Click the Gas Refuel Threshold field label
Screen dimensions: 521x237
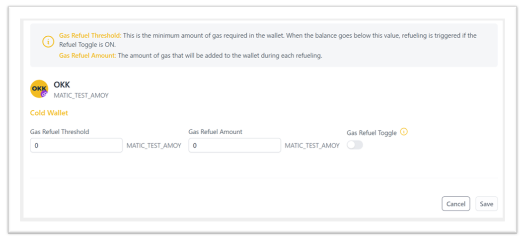point(60,132)
